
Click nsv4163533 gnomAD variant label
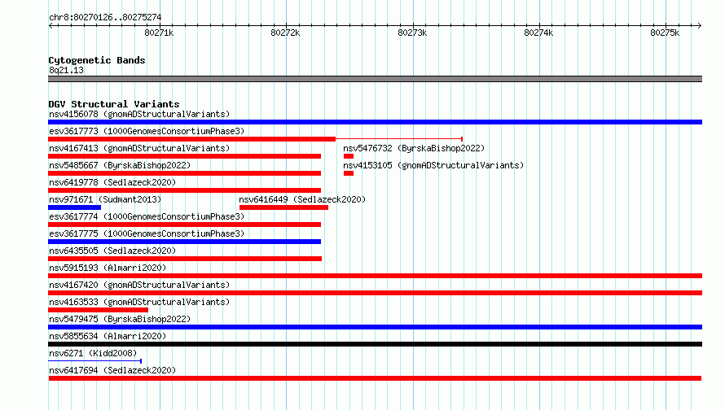139,302
